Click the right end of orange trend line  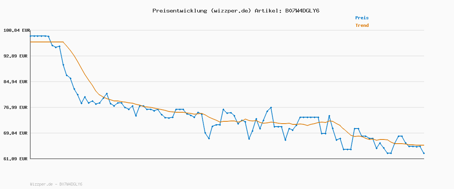423,145
